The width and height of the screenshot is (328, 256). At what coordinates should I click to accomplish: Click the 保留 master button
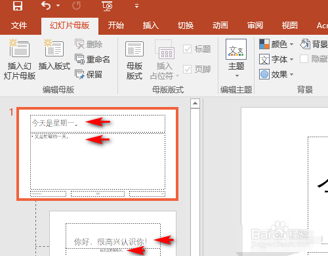tap(89, 74)
